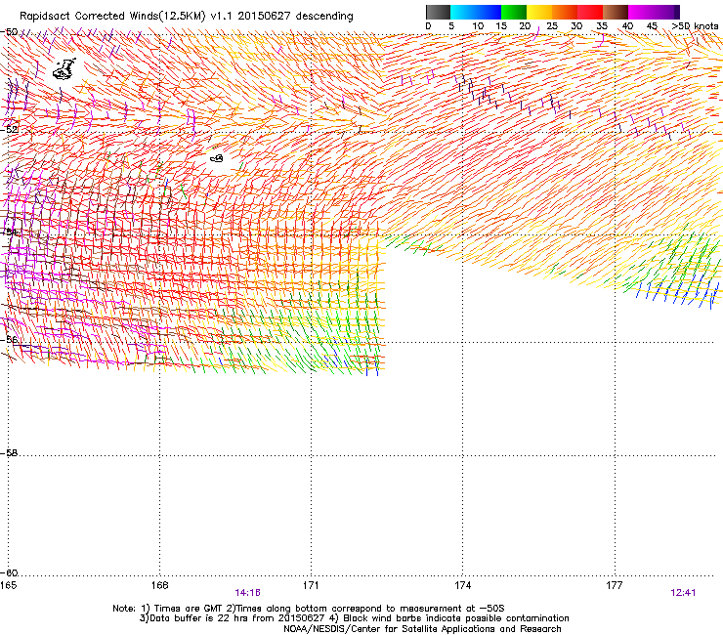The width and height of the screenshot is (723, 635).
Task: Click the blue 5–15 knots legend swatch
Action: click(476, 12)
